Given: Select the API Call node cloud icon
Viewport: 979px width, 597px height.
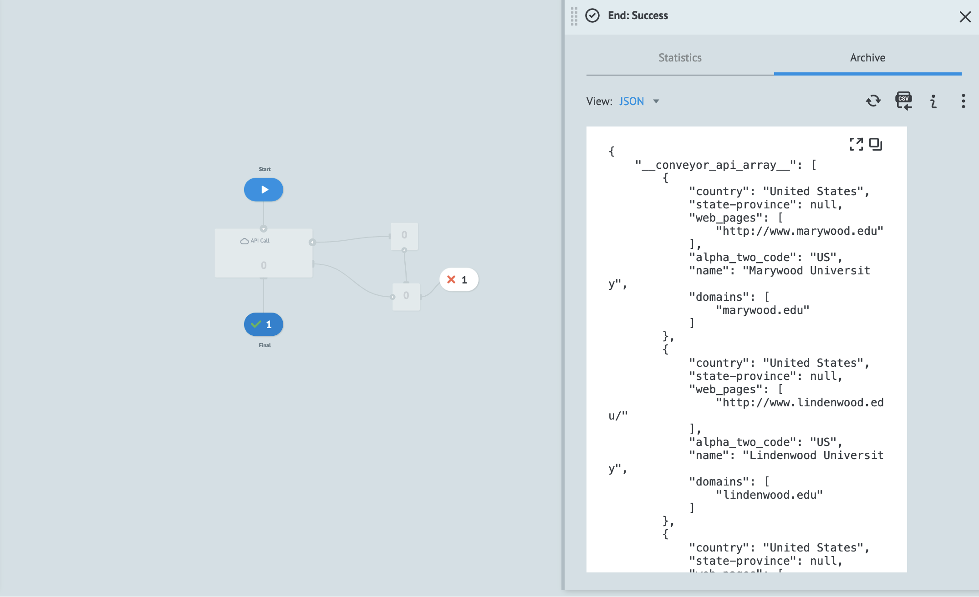Looking at the screenshot, I should click(243, 240).
